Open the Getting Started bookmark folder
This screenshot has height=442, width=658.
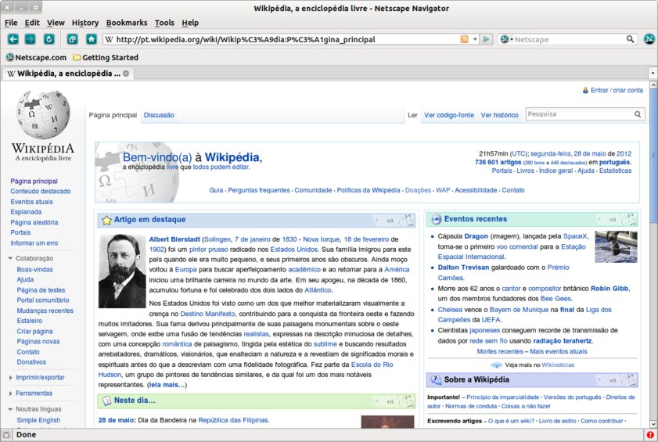click(x=106, y=58)
